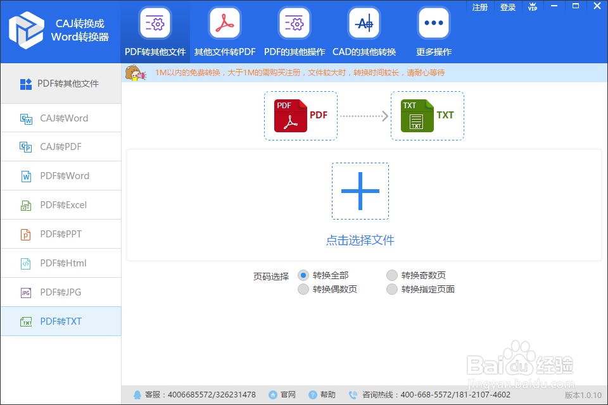Select the 转换指定页面 radio button
The image size is (608, 405).
(392, 289)
